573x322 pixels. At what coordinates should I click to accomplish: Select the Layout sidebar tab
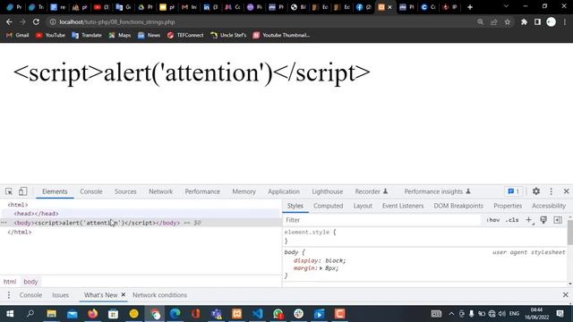pos(363,206)
